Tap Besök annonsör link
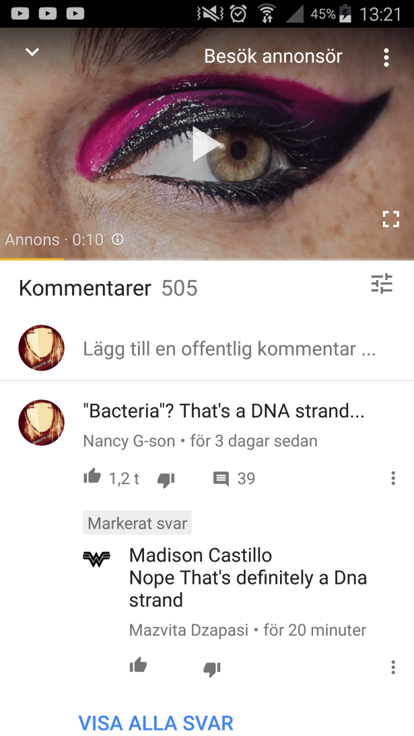 coord(273,57)
